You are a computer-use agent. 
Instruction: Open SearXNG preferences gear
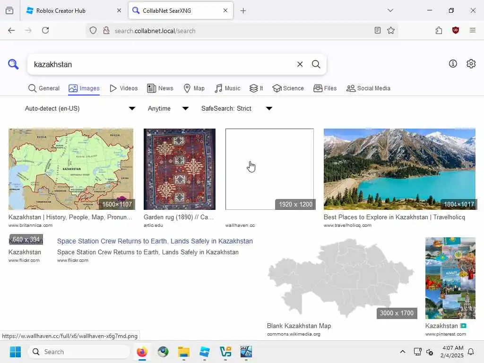471,64
